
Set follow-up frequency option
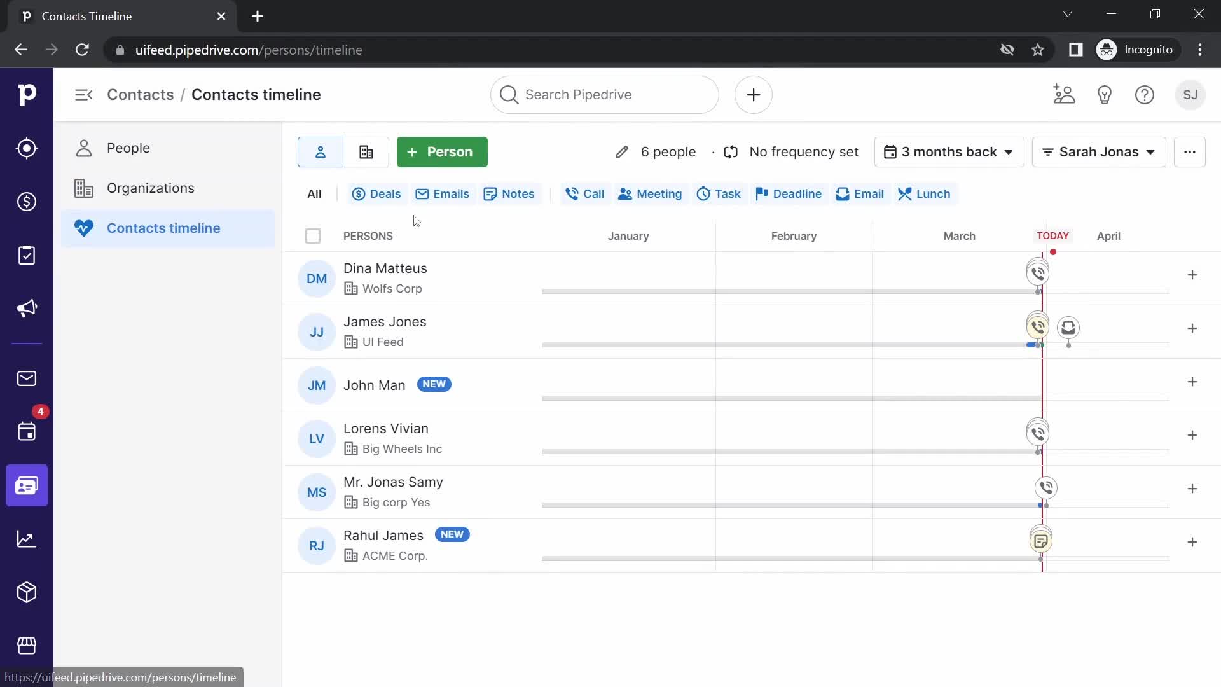coord(791,152)
